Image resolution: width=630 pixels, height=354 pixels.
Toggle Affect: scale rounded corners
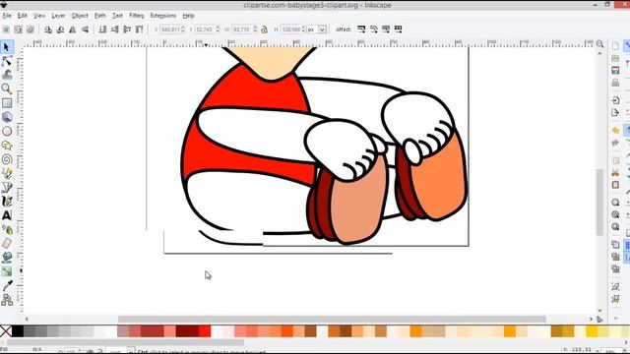[x=374, y=29]
